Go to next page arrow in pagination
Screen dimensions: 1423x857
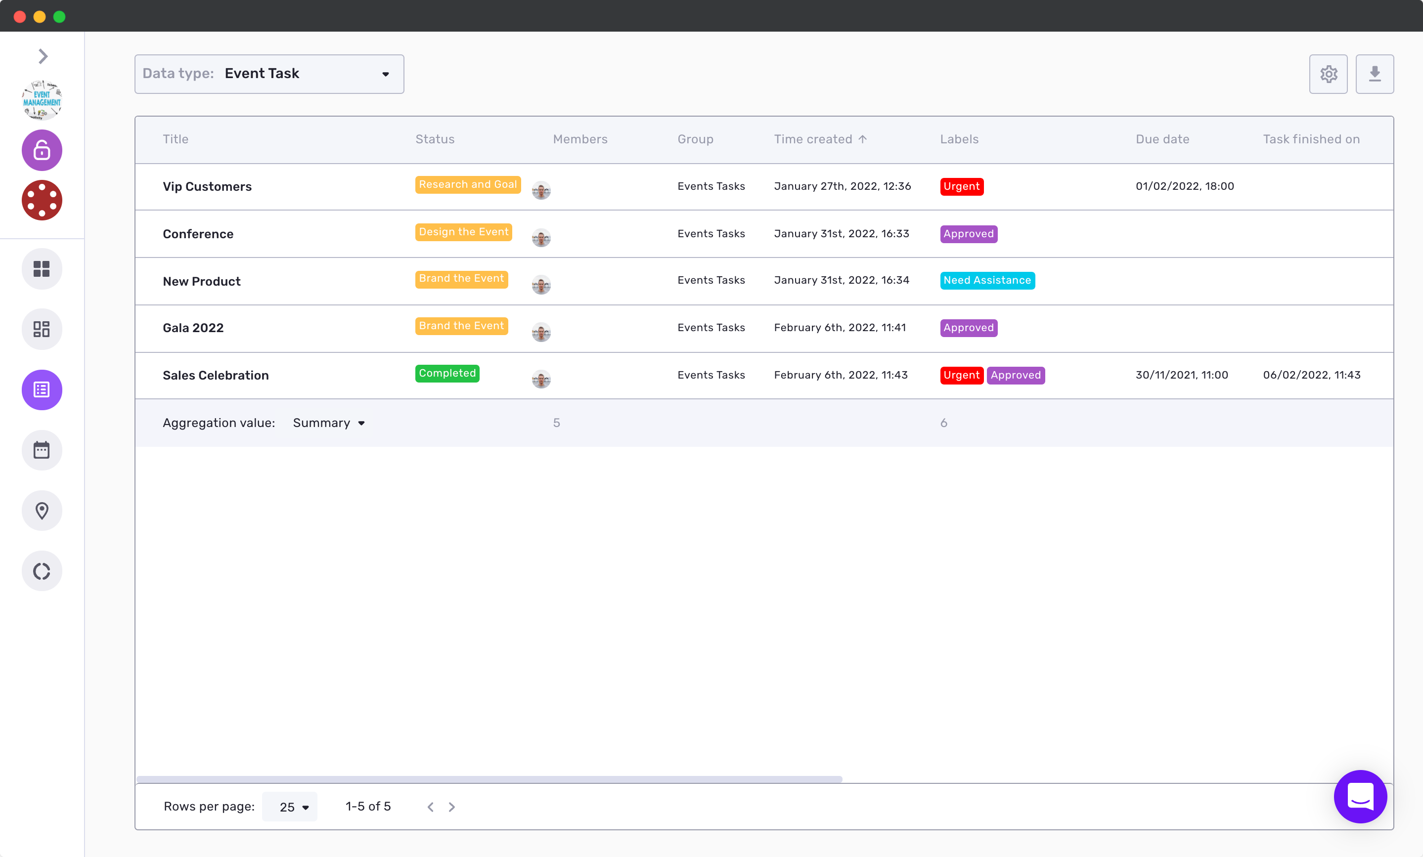tap(451, 807)
